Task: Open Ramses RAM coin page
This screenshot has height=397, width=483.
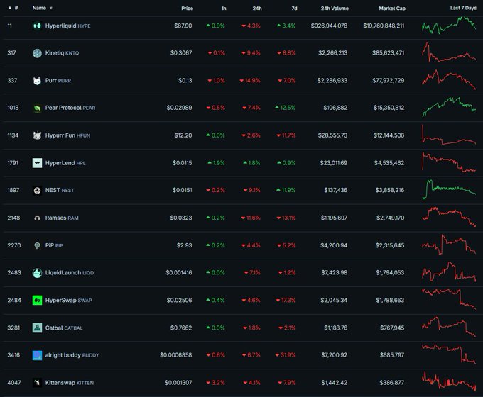Action: point(62,218)
